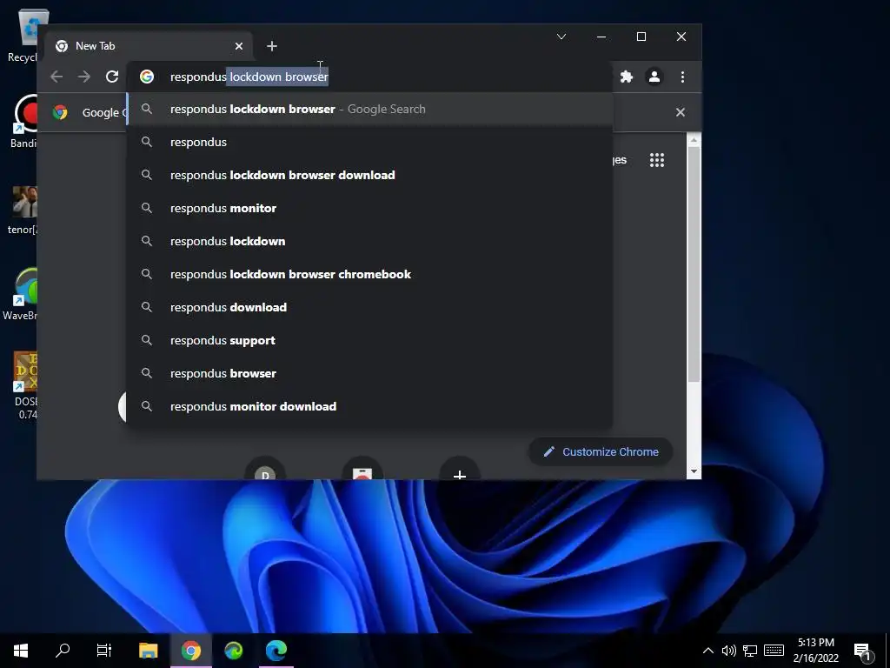The image size is (890, 668).
Task: Select 'respondus monitor' suggestion
Action: click(x=369, y=208)
